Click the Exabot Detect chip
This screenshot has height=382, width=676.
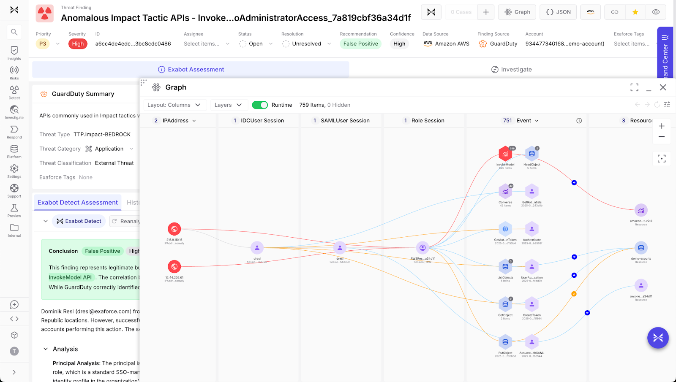[x=79, y=221]
